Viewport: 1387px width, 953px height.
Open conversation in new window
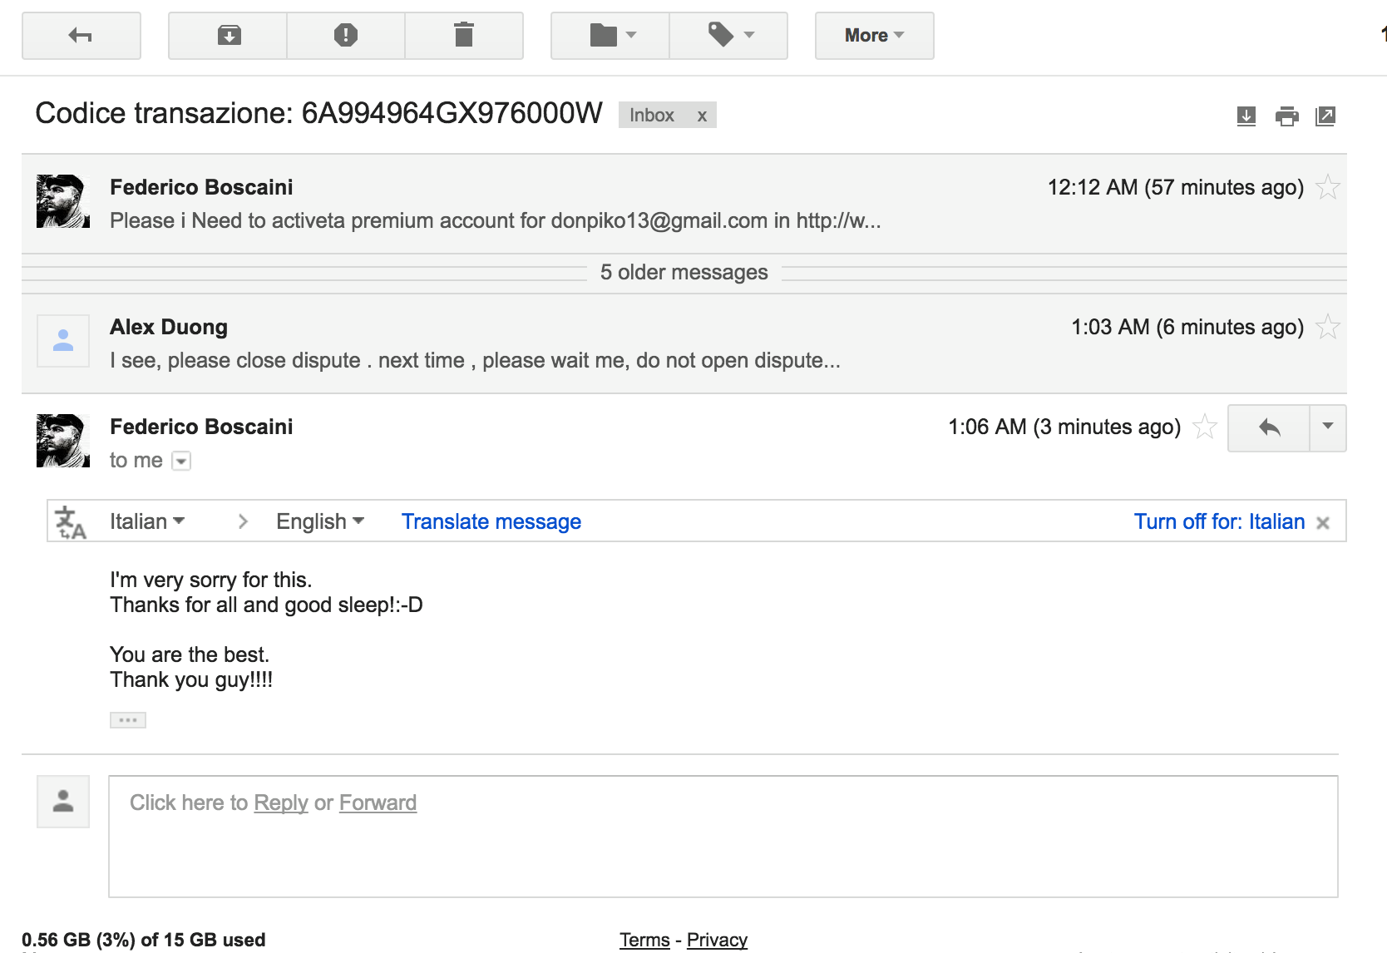(x=1325, y=116)
